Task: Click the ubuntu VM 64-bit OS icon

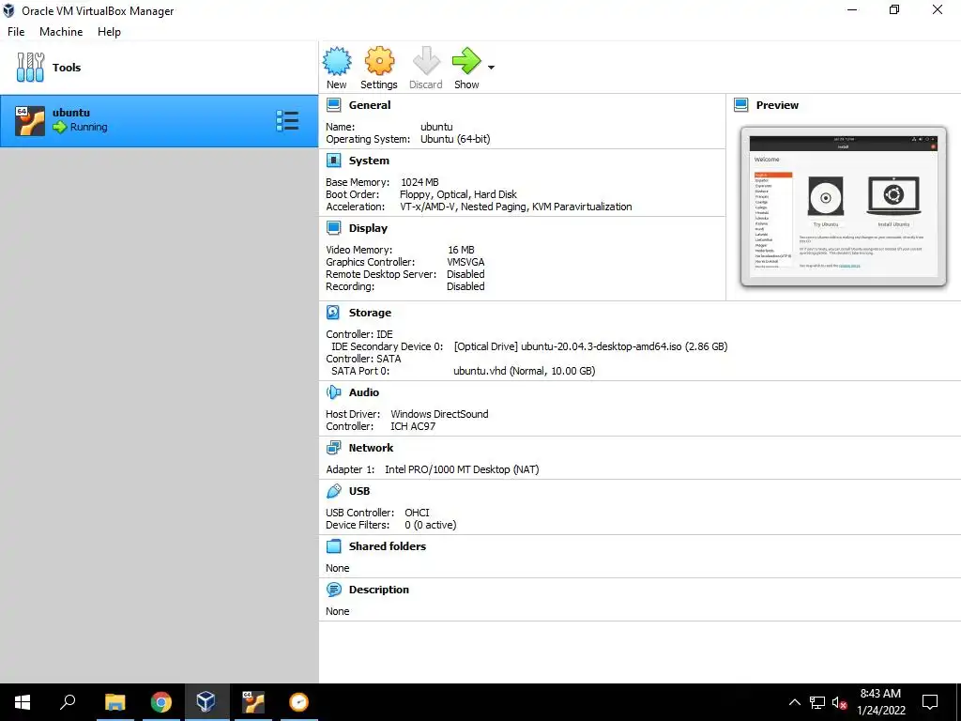Action: pos(30,121)
